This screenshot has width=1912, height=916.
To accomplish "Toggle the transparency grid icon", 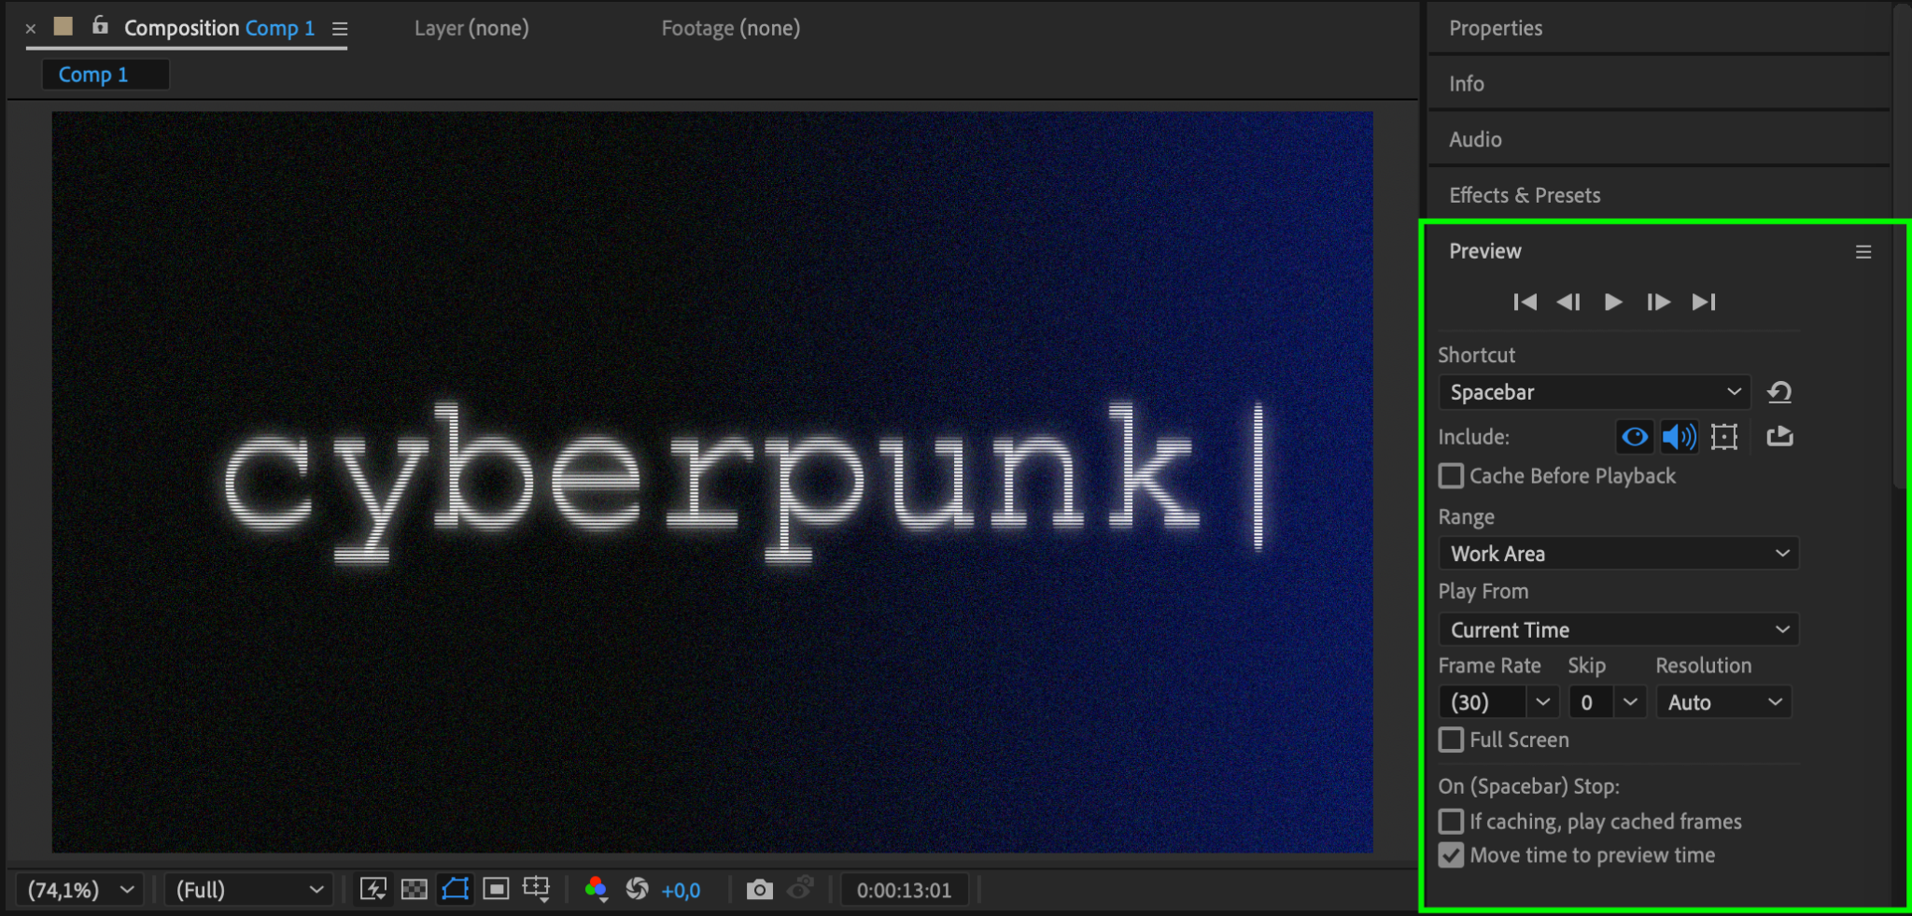I will point(414,890).
